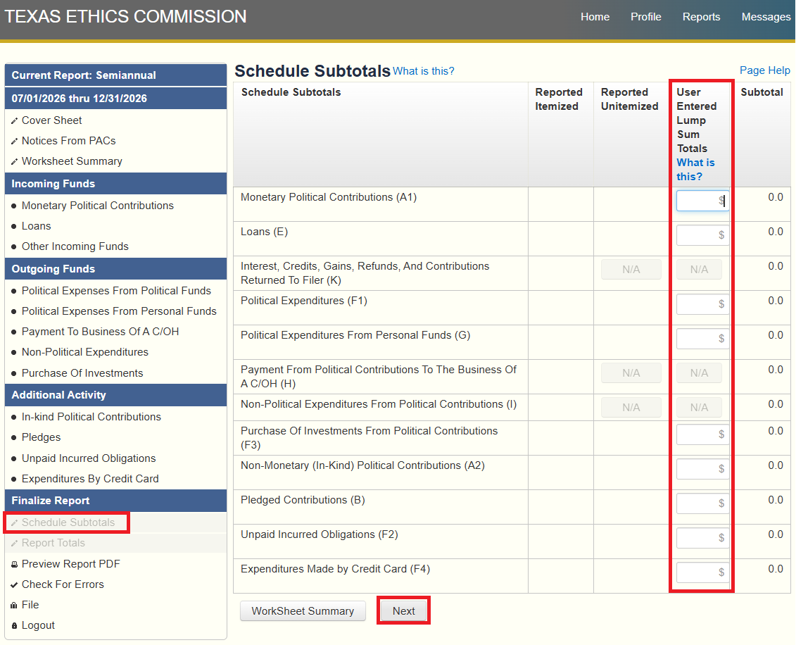Open the Page Help link
Viewport: 796px width, 645px height.
pyautogui.click(x=764, y=70)
